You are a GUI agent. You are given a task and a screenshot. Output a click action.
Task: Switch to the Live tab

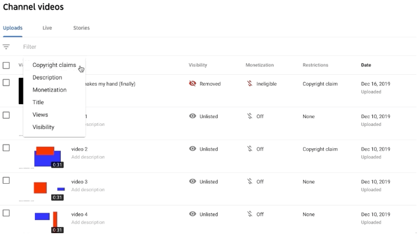[x=47, y=28]
